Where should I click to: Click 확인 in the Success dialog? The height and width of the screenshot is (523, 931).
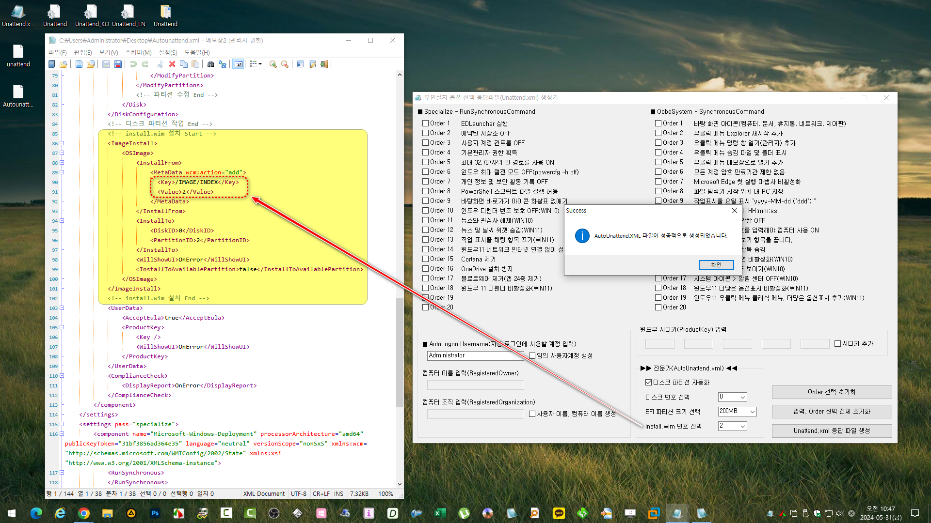click(x=716, y=265)
